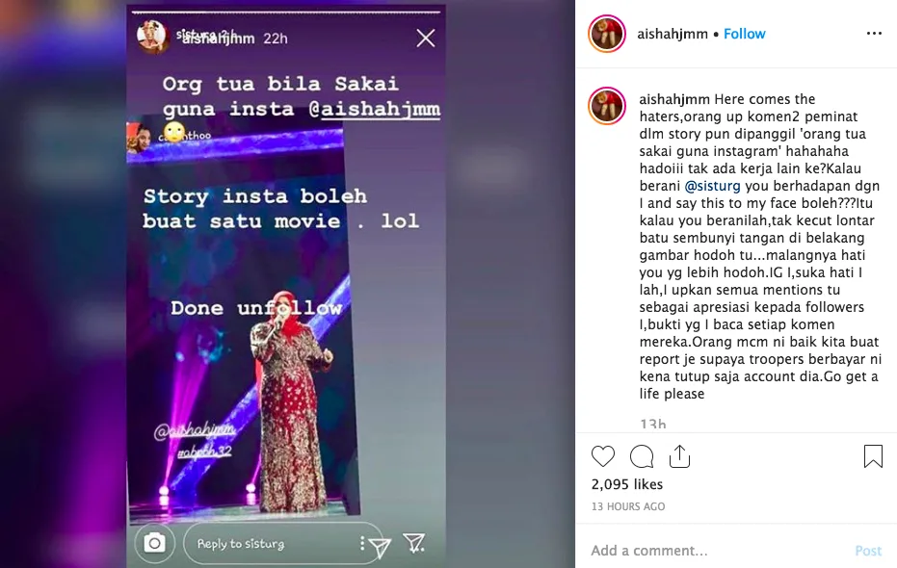Open comments with the speech bubble icon

[x=642, y=456]
